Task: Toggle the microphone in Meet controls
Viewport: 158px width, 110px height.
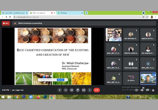Action: click(60, 90)
